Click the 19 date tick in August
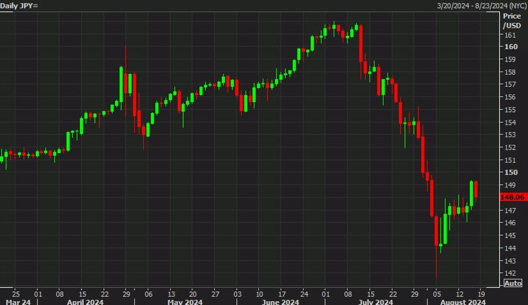This screenshot has width=528, height=305. [x=482, y=294]
